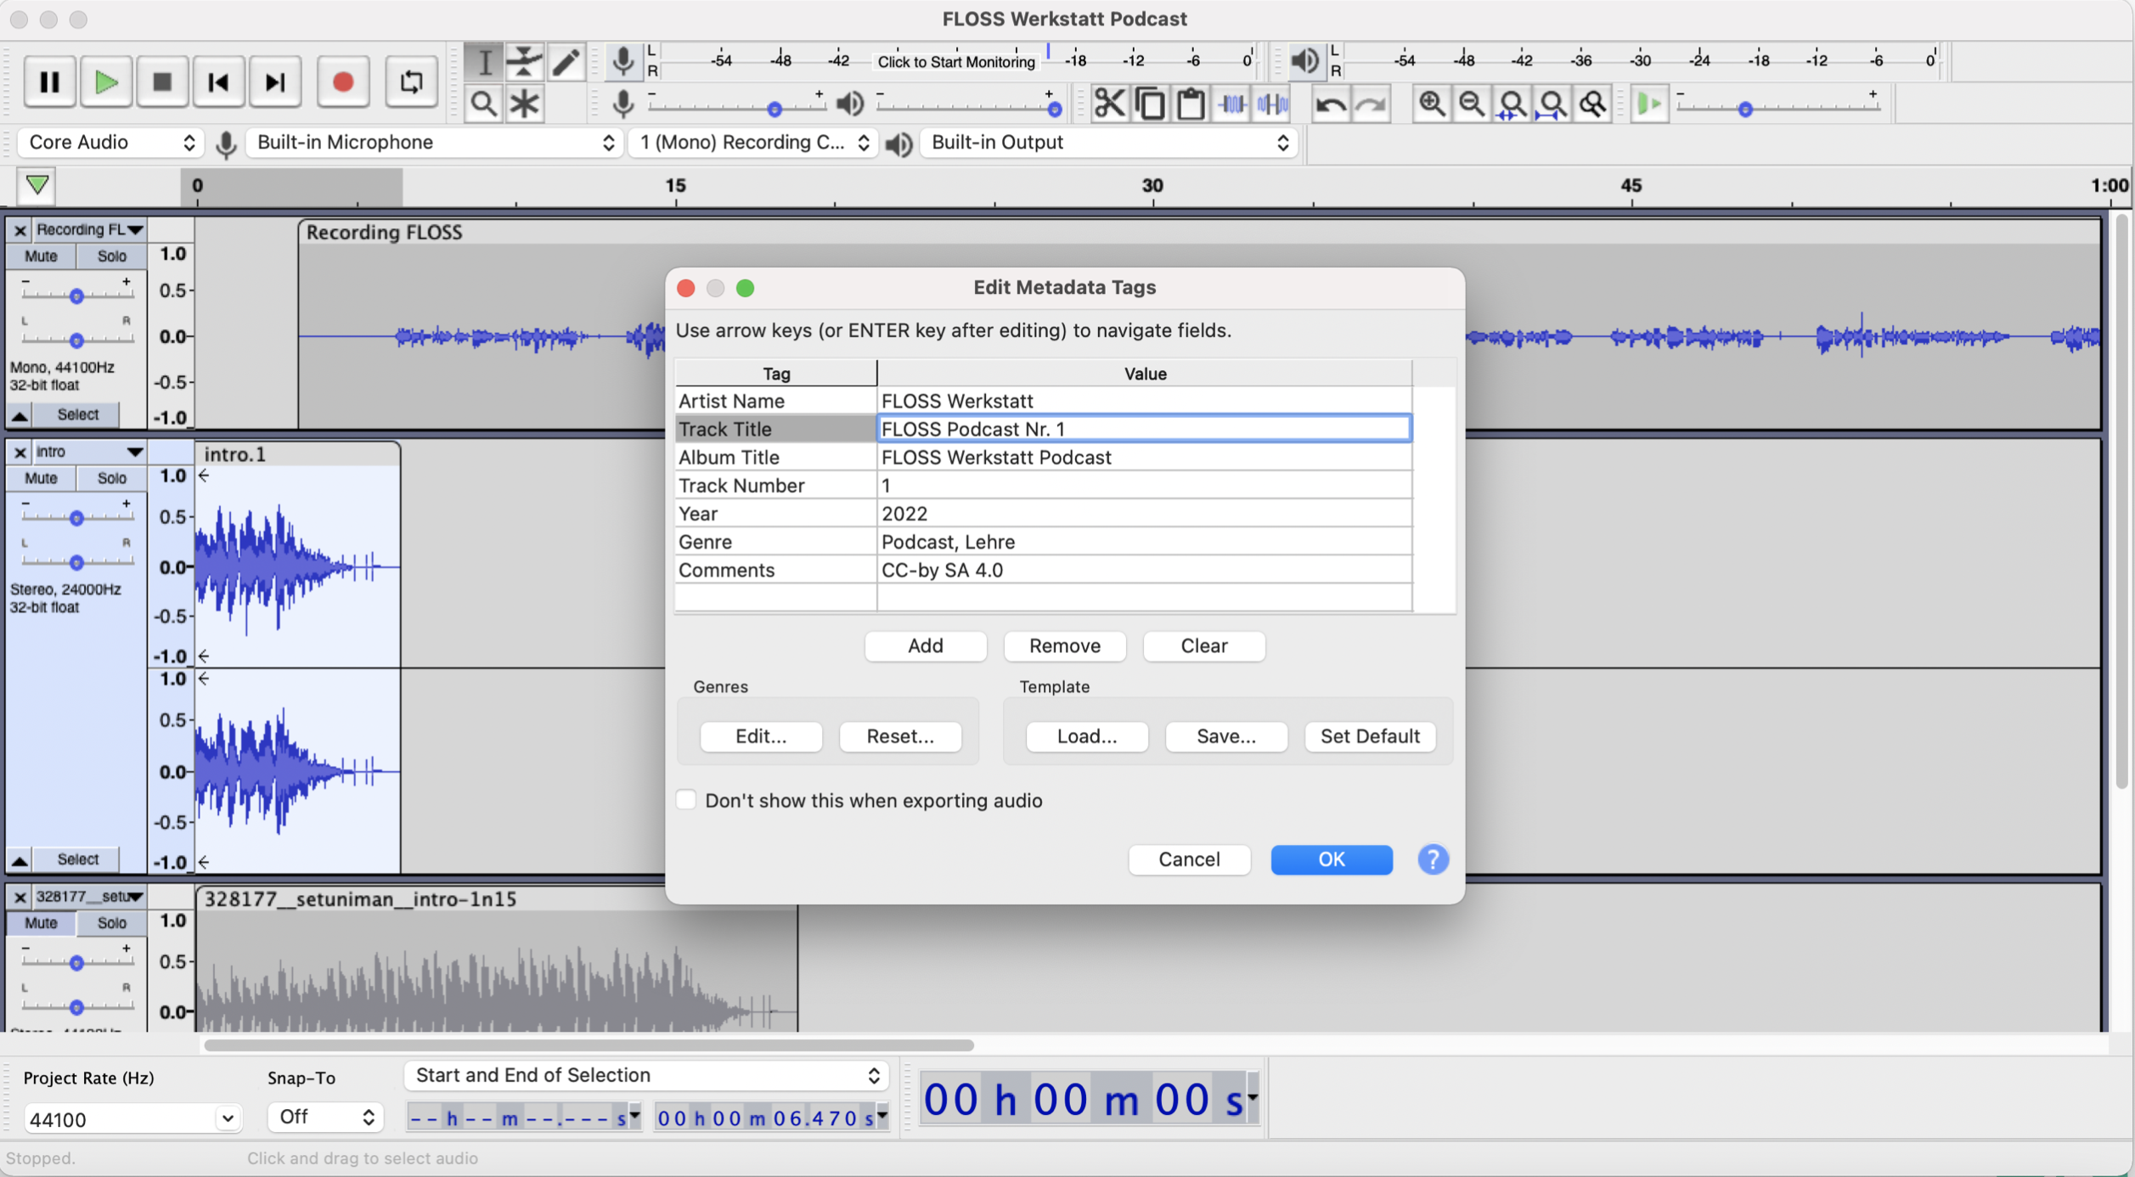
Task: Solo the intro track
Action: point(111,479)
